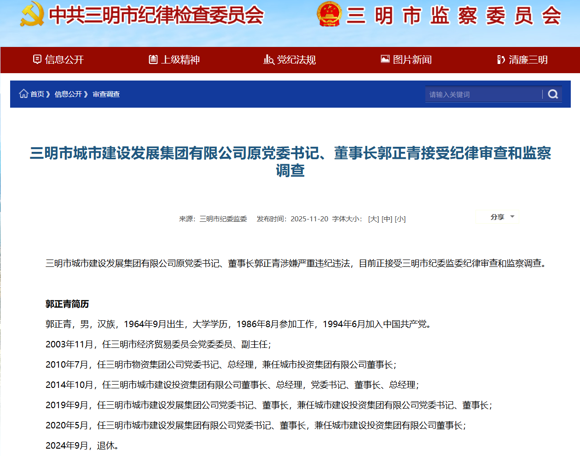Click the arrow next to 分享
Image resolution: width=580 pixels, height=456 pixels.
pyautogui.click(x=512, y=217)
